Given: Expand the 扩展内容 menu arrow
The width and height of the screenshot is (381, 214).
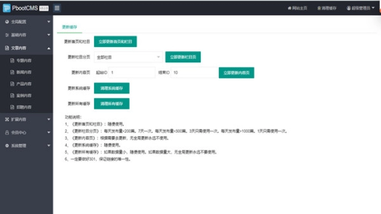Looking at the screenshot, I should pyautogui.click(x=49, y=119).
